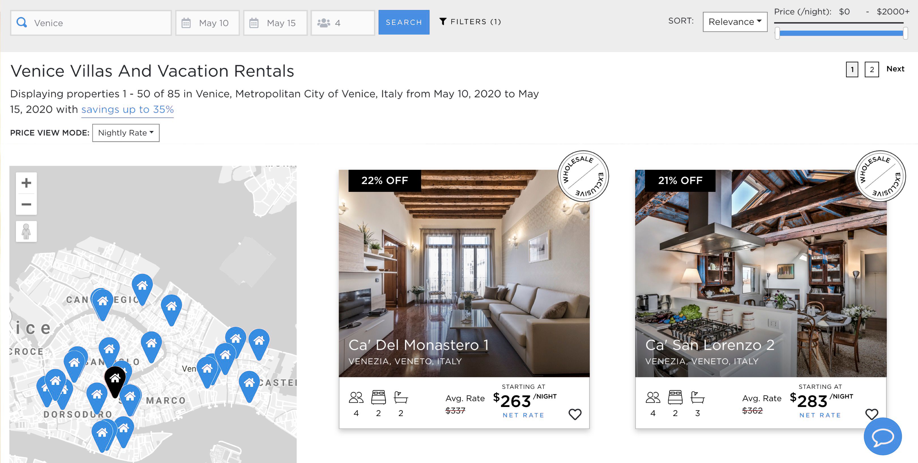
Task: Click the May 15 check-out calendar icon
Action: (254, 23)
